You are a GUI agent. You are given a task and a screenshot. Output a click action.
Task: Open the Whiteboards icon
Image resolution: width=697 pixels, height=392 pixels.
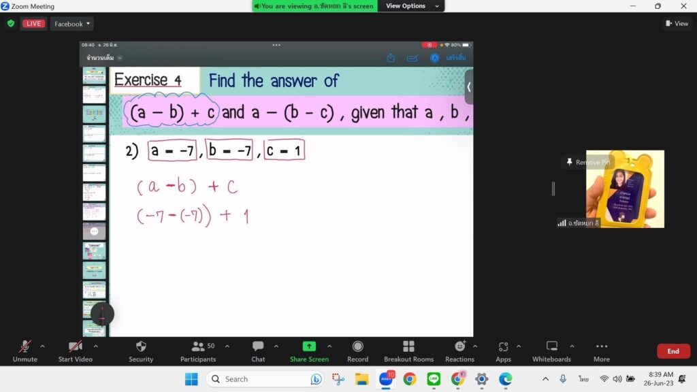tap(552, 347)
